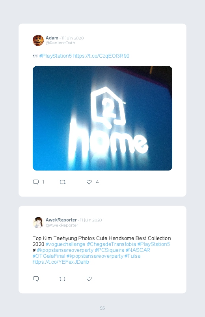205x317 pixels.
Task: Click the reply icon on AwekReporter's tweet
Action: click(x=36, y=279)
